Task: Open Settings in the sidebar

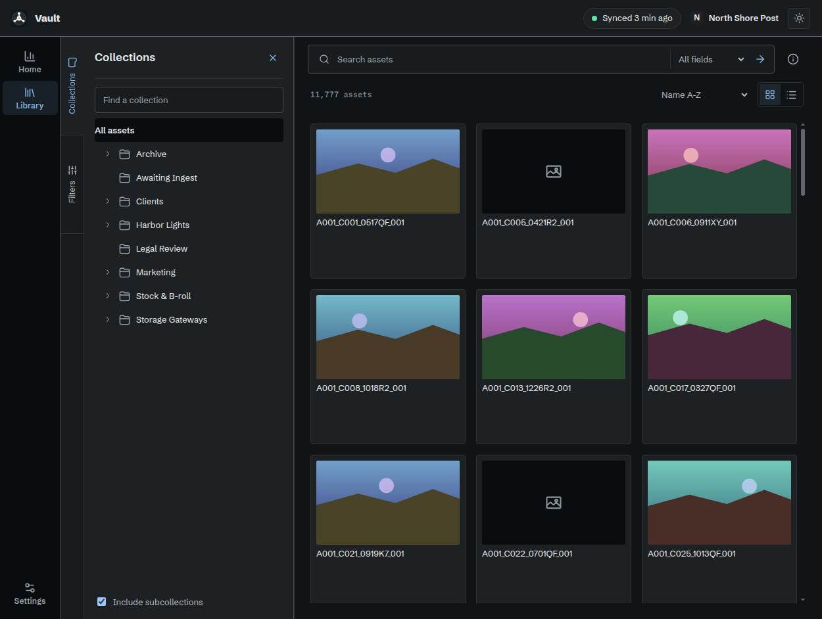Action: click(x=30, y=594)
